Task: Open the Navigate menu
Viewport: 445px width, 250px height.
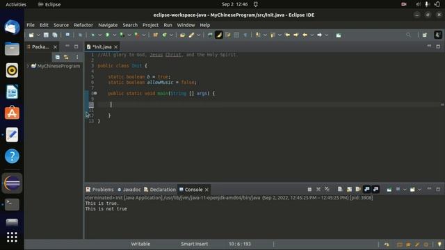Action: point(108,25)
